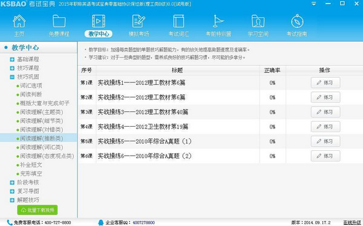Click the 操作 column header
Viewport: 363px width, 226px height.
(324, 70)
